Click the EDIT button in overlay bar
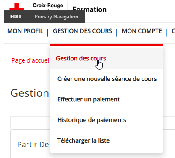 [x=16, y=17]
